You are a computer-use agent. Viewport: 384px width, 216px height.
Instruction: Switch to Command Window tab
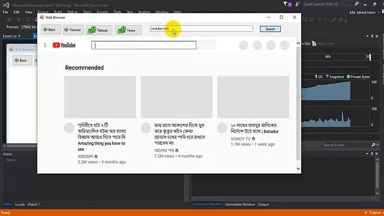(x=207, y=204)
